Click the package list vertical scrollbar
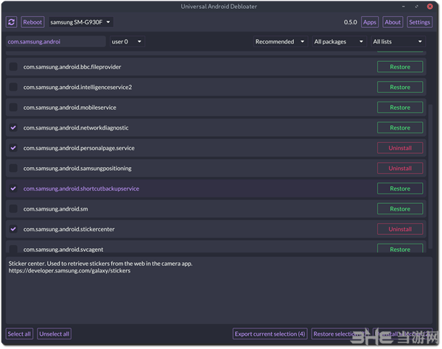The width and height of the screenshot is (442, 349). point(430,177)
